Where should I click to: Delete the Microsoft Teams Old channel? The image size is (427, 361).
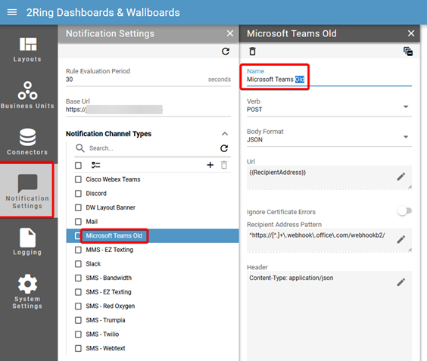click(x=252, y=51)
